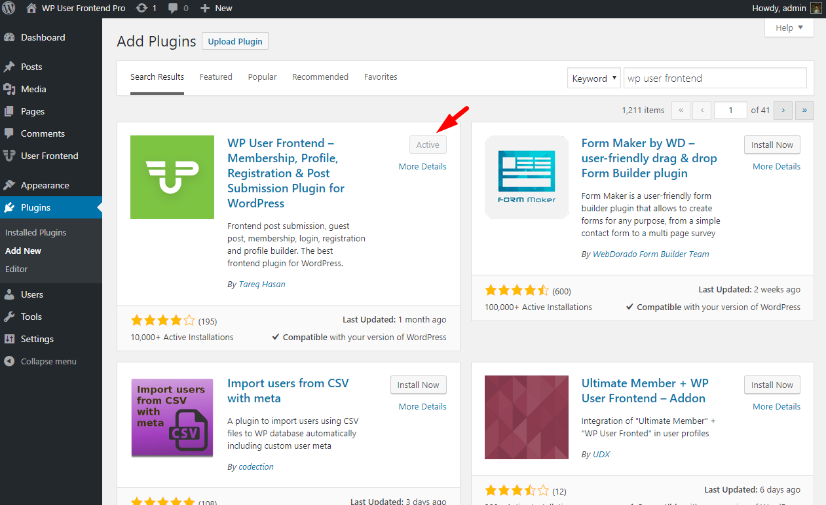Click the Form Maker plugin thumbnail
This screenshot has height=505, width=826.
click(527, 177)
